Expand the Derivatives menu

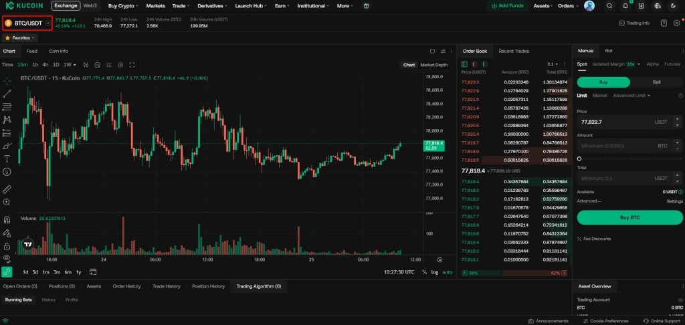(x=212, y=5)
